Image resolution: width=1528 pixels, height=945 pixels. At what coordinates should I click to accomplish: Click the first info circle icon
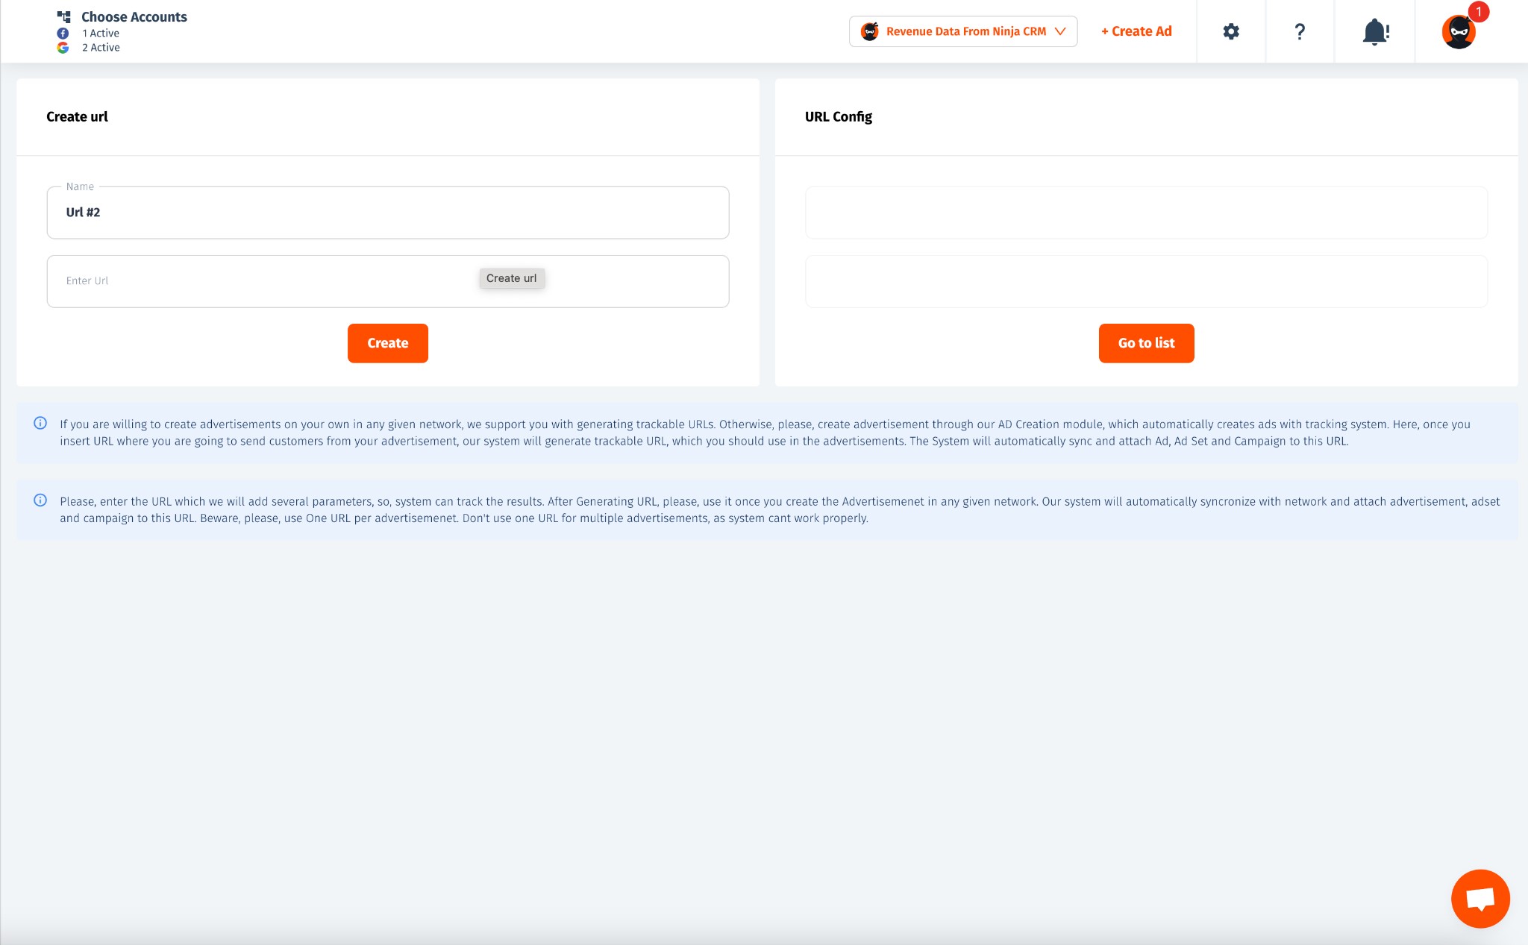tap(40, 424)
